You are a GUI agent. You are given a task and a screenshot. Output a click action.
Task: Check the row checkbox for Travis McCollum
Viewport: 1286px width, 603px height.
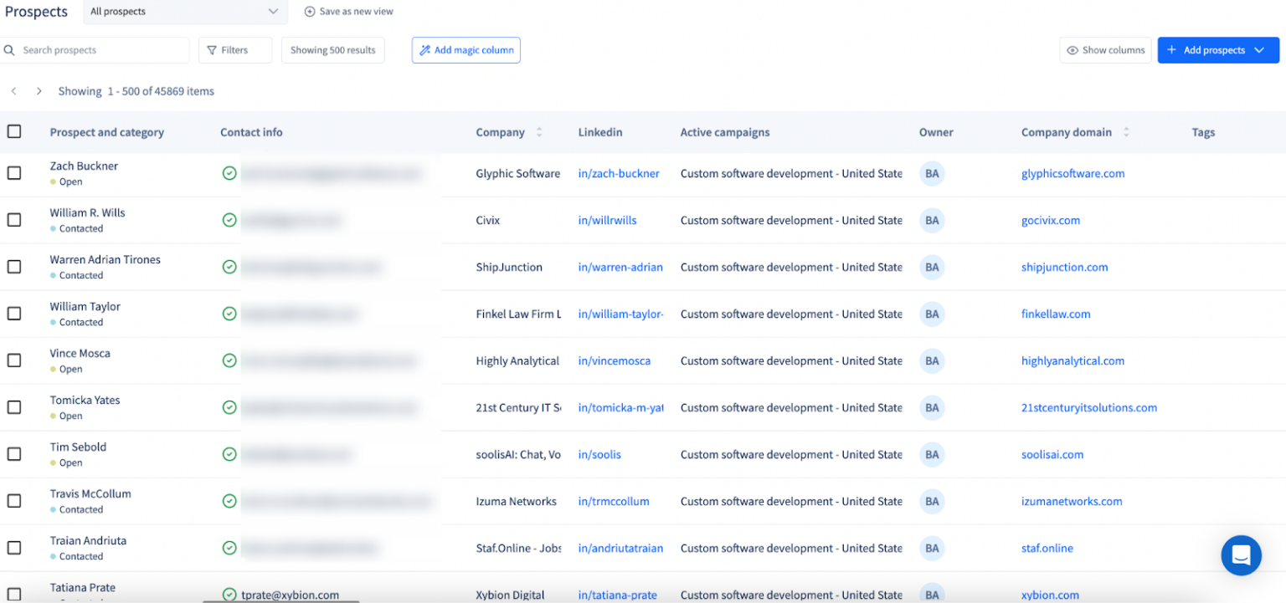[13, 501]
